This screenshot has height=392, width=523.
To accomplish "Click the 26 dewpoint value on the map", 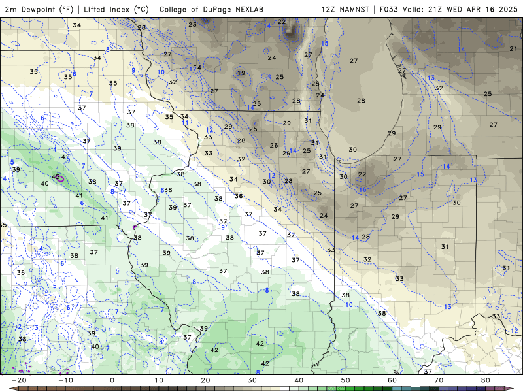I will (x=274, y=145).
